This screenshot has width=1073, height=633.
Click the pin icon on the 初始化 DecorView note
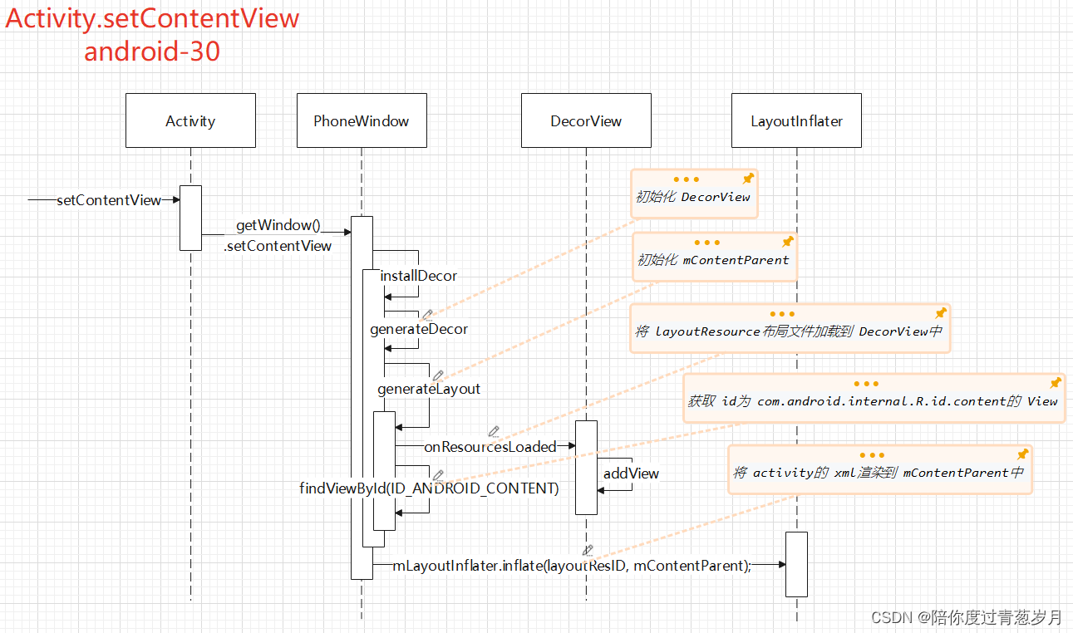click(x=747, y=177)
